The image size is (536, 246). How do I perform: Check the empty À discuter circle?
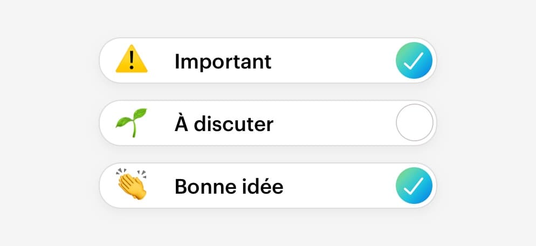point(414,122)
